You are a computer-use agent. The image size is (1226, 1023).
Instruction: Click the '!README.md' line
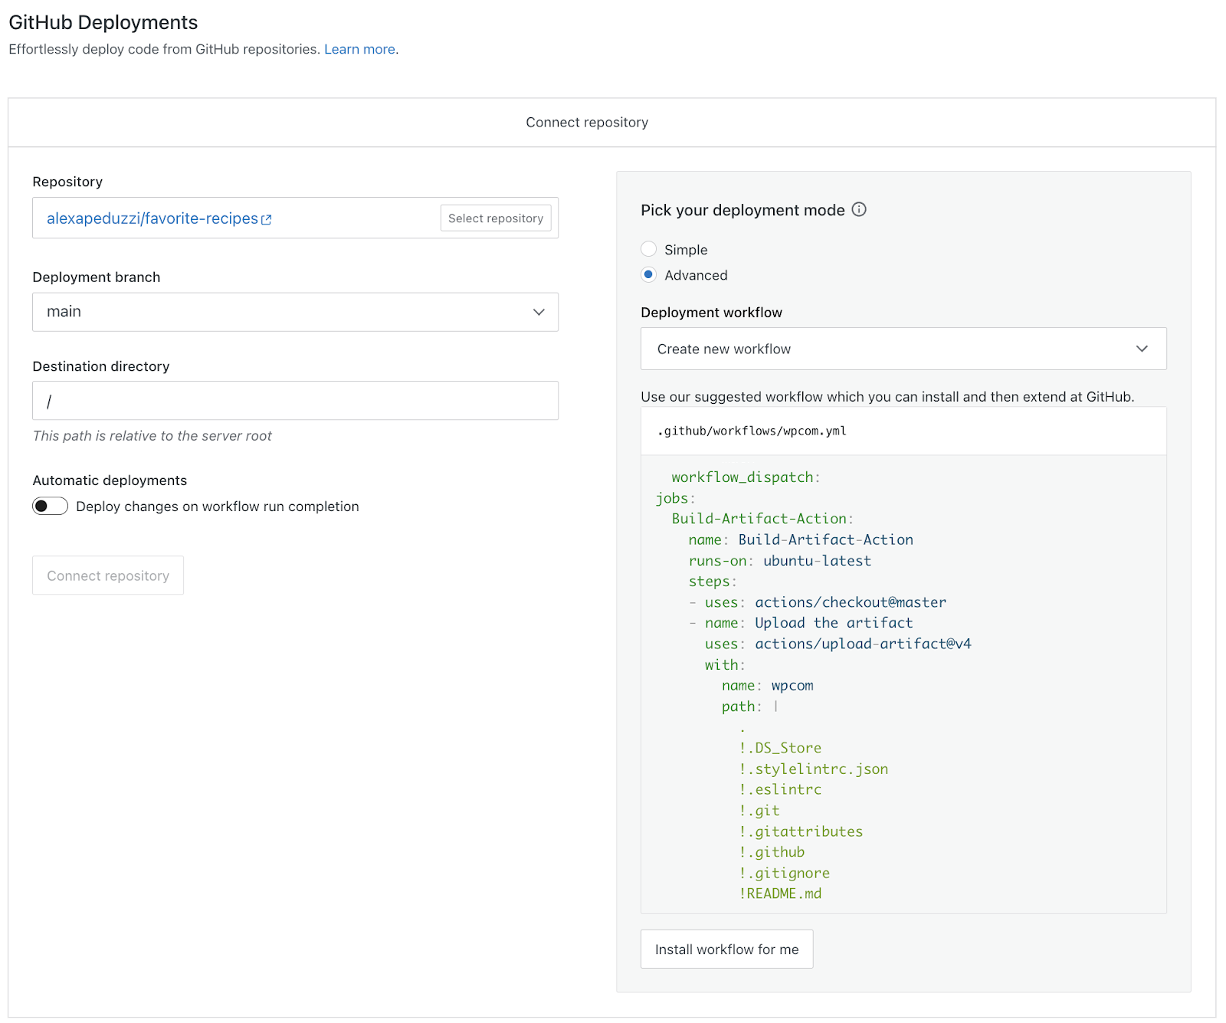780,893
